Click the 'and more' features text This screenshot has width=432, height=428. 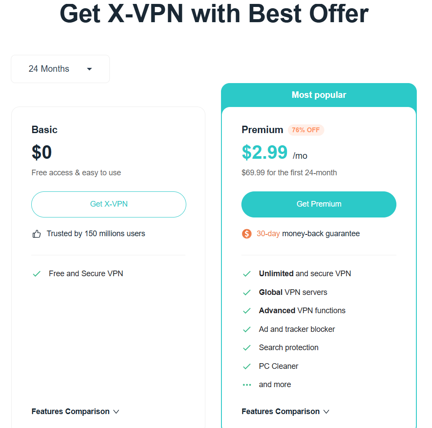pos(275,385)
